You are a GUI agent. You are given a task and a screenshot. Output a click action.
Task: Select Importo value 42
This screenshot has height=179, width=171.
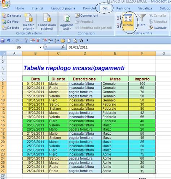coord(142,113)
